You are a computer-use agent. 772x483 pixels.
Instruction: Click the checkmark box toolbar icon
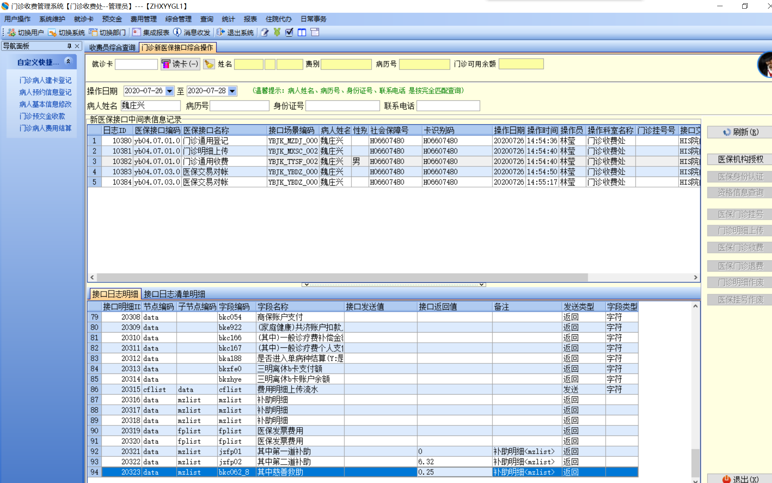point(289,33)
